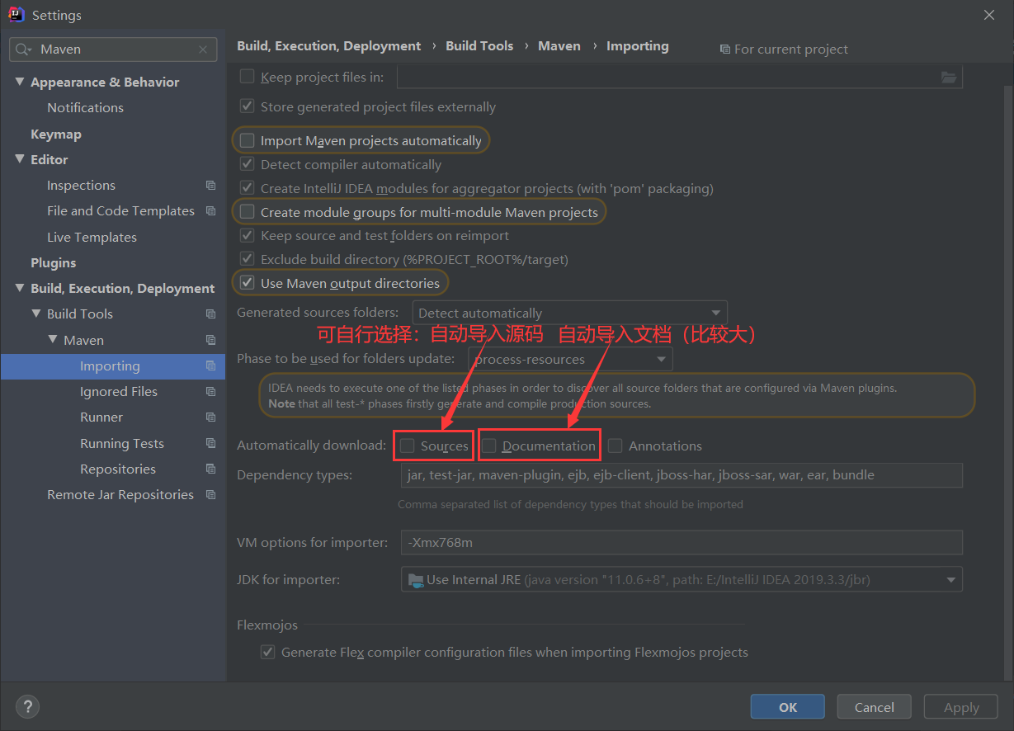Viewport: 1014px width, 731px height.
Task: Check the Documentation auto-download checkbox
Action: [x=489, y=446]
